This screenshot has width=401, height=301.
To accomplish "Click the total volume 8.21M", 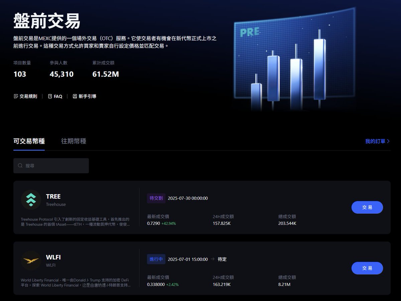I will click(284, 285).
